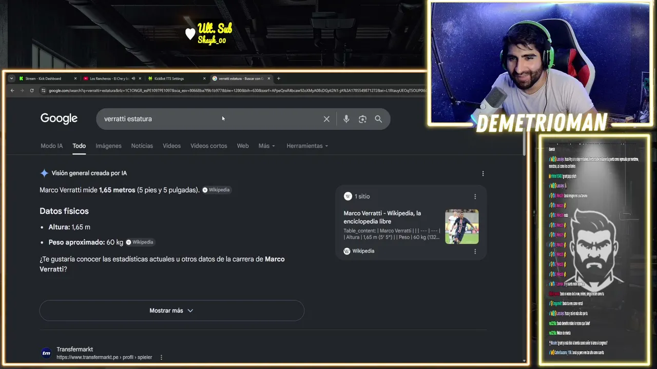Expand the Más dropdown

[x=267, y=146]
